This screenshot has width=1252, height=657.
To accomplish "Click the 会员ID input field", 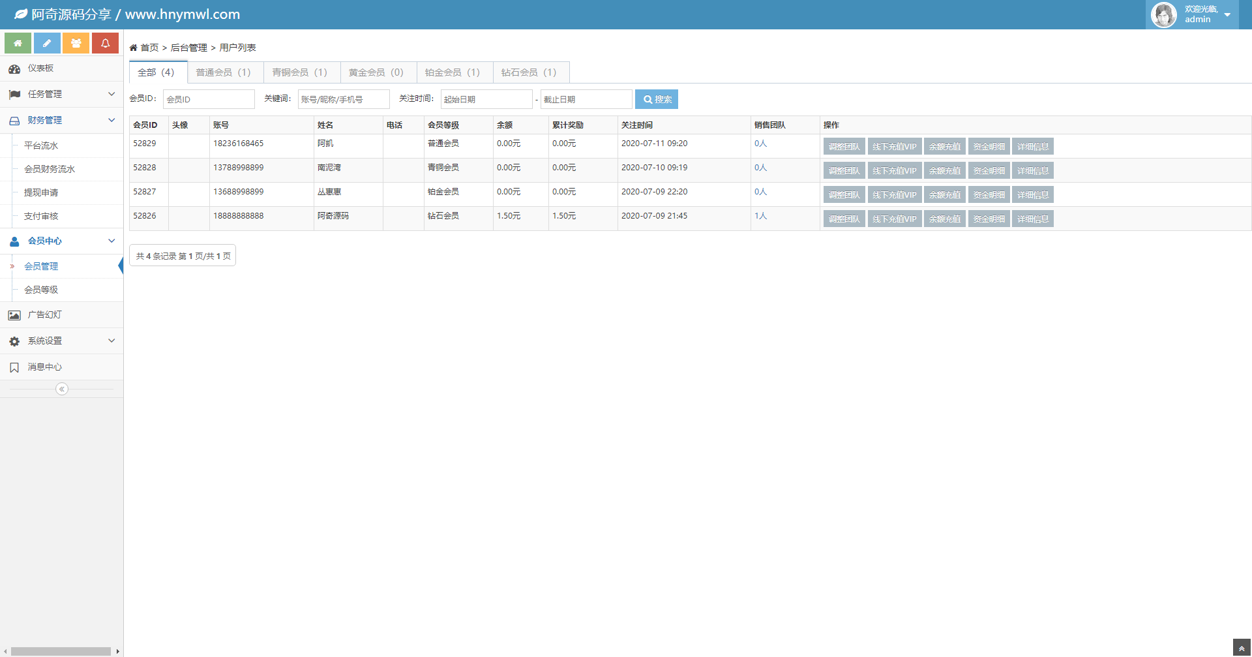I will (x=209, y=99).
